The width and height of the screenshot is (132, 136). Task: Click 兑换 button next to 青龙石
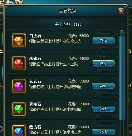(103, 109)
